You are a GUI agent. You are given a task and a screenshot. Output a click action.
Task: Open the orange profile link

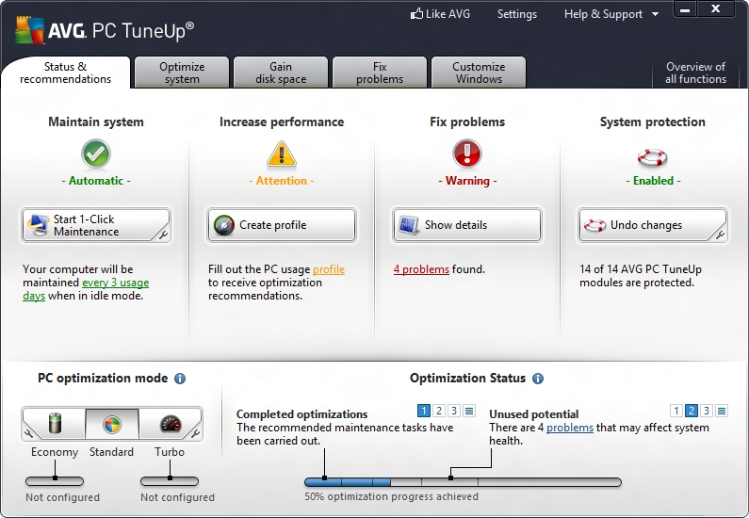point(329,269)
